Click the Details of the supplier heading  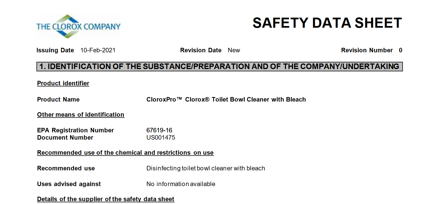coord(106,199)
